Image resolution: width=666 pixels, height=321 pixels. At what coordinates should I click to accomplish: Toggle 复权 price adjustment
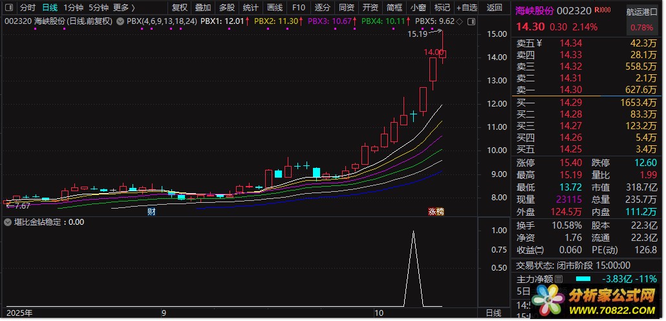pyautogui.click(x=179, y=8)
